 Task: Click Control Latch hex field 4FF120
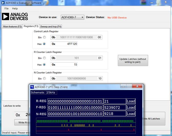[64, 44]
